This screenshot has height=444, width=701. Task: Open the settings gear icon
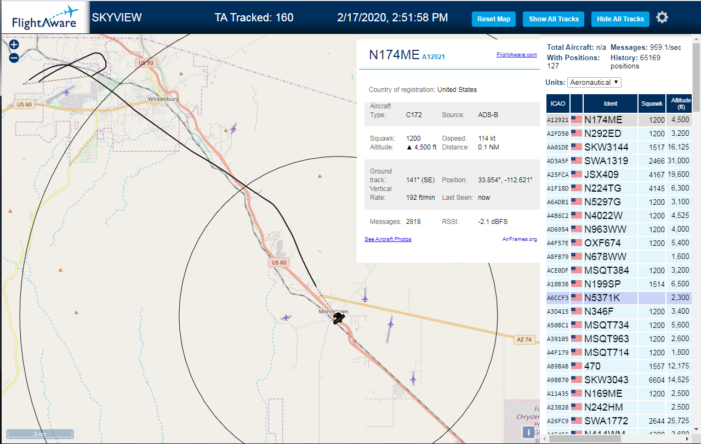(662, 18)
